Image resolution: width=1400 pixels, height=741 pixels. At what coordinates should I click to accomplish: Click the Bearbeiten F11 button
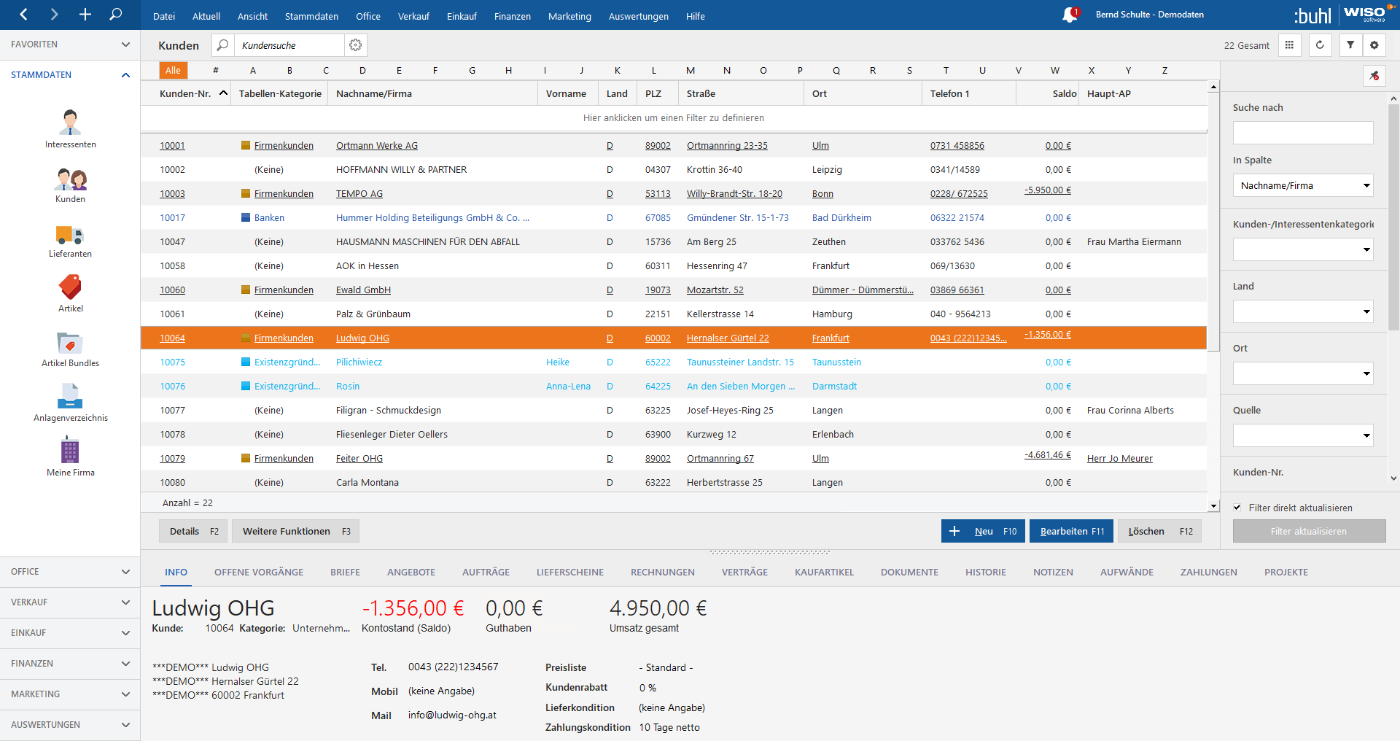(1071, 532)
